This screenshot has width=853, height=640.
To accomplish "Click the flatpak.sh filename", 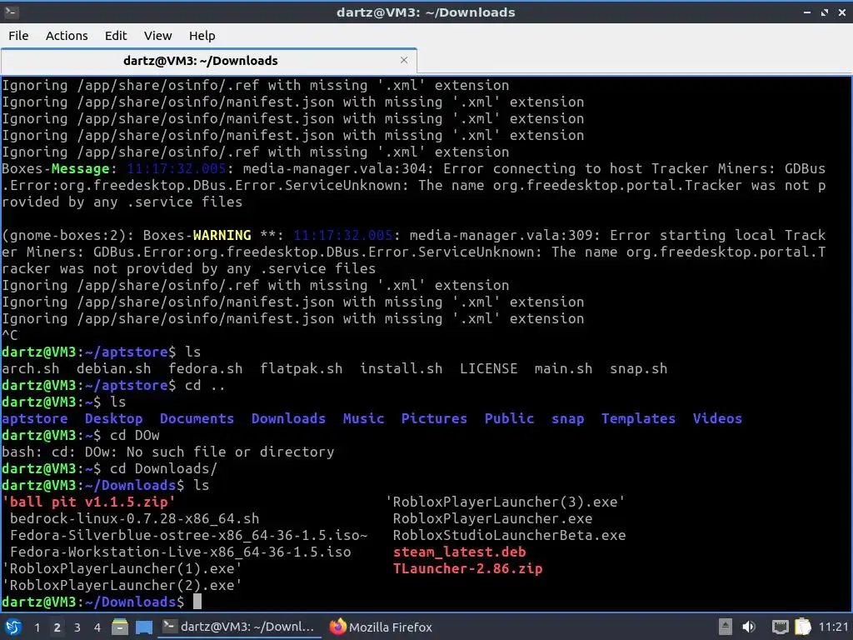I will click(301, 367).
